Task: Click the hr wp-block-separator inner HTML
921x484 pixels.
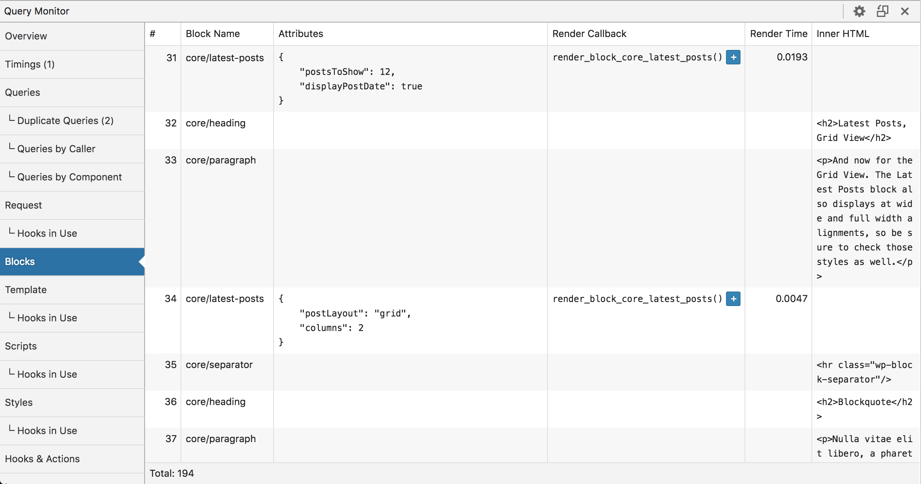Action: click(x=865, y=372)
